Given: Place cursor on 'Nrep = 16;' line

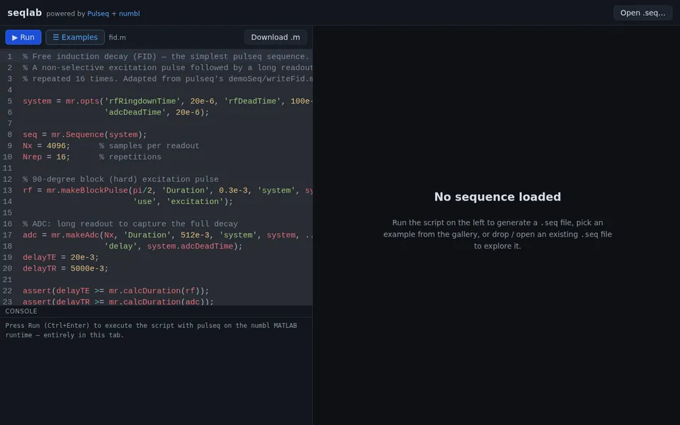Looking at the screenshot, I should (92, 157).
